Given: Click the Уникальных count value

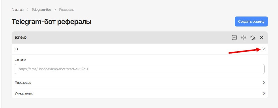Looking at the screenshot, I should [264, 93].
